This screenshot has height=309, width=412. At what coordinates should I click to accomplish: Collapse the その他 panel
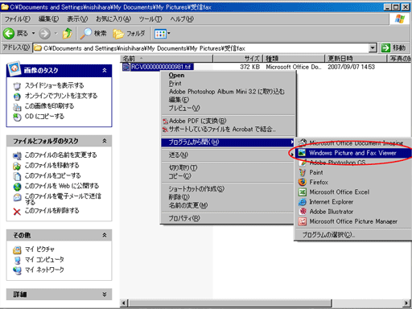[105, 235]
